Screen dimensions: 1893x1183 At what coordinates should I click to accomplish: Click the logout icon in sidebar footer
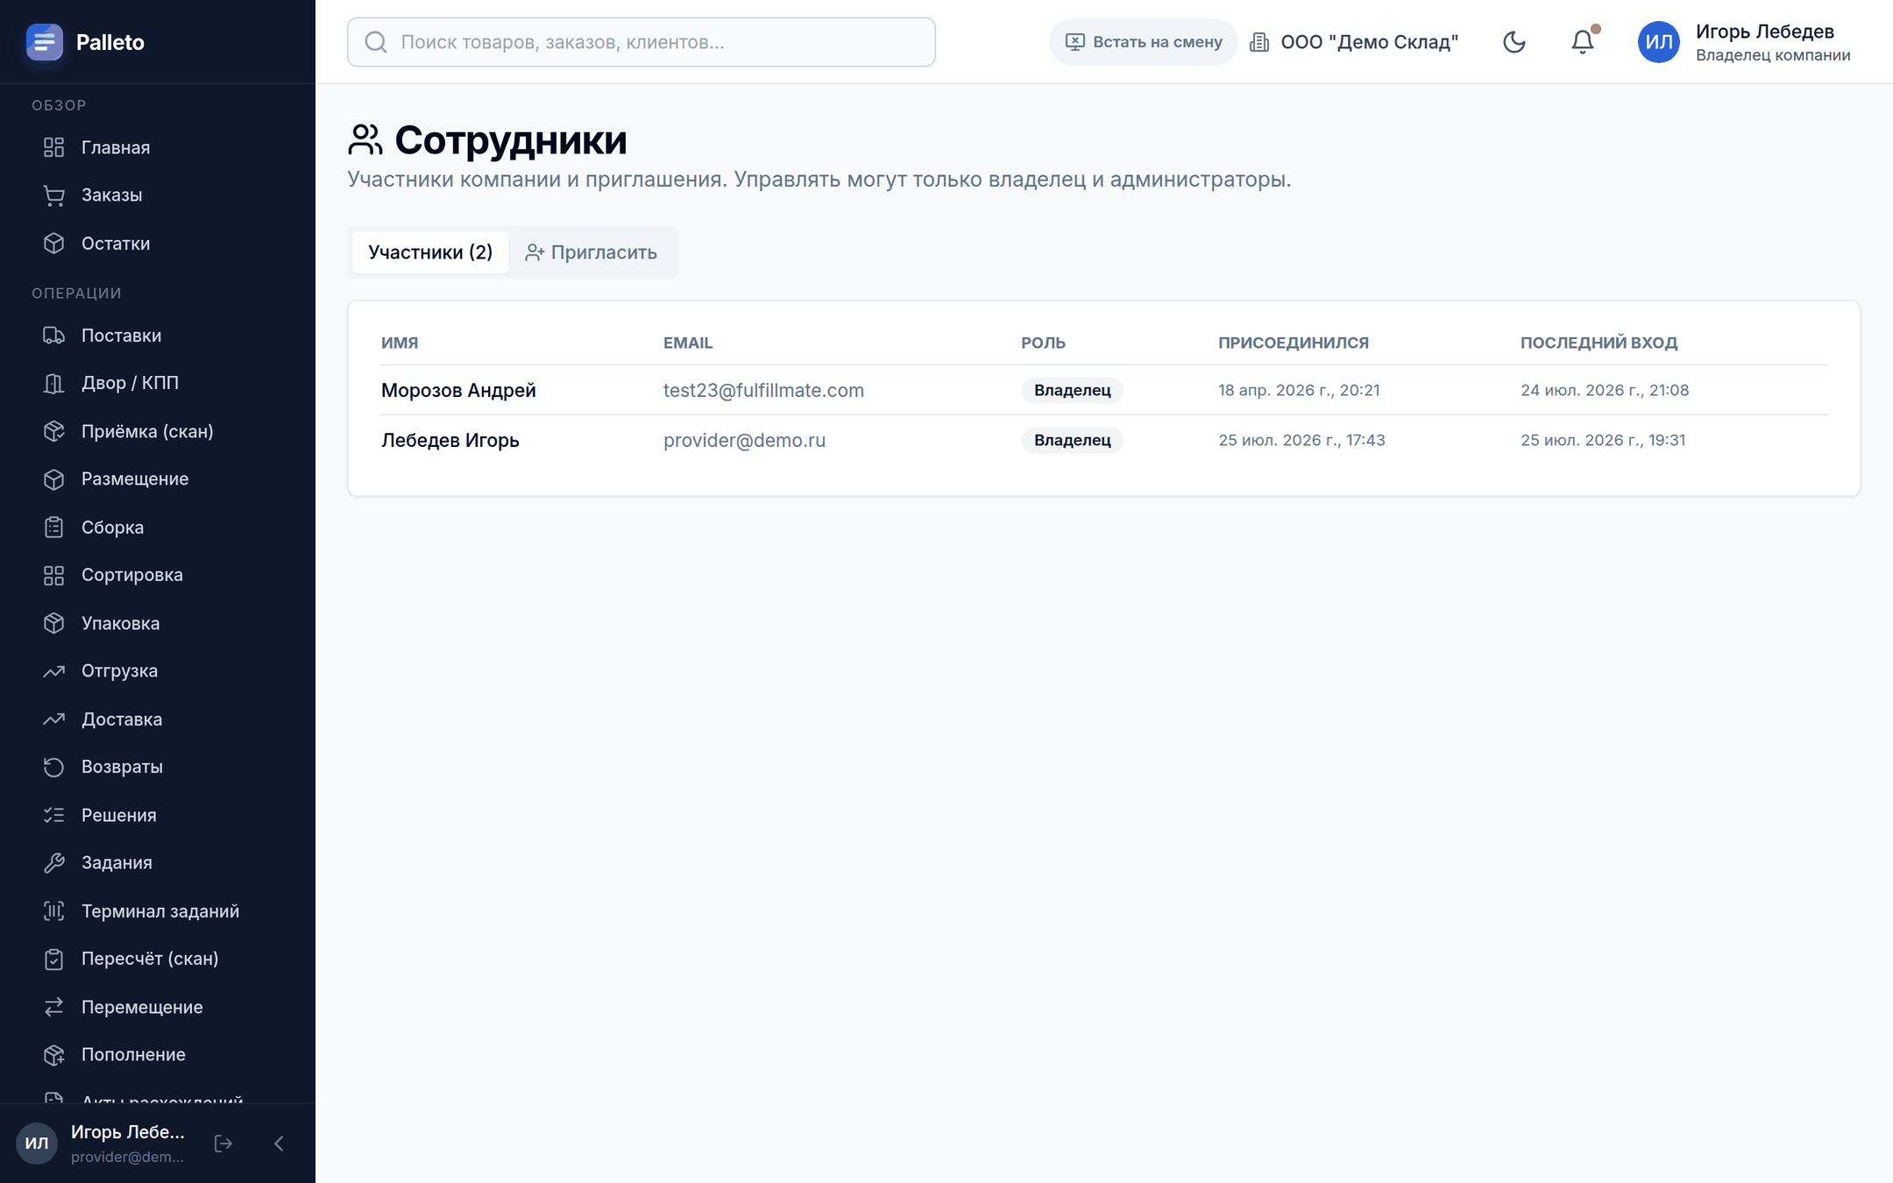[x=223, y=1144]
